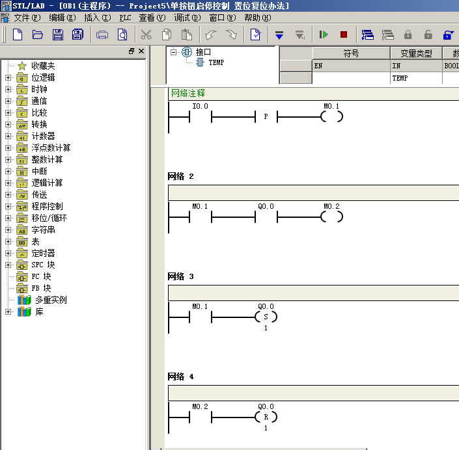The height and width of the screenshot is (450, 459).
Task: Open 插入 menu
Action: 98,18
